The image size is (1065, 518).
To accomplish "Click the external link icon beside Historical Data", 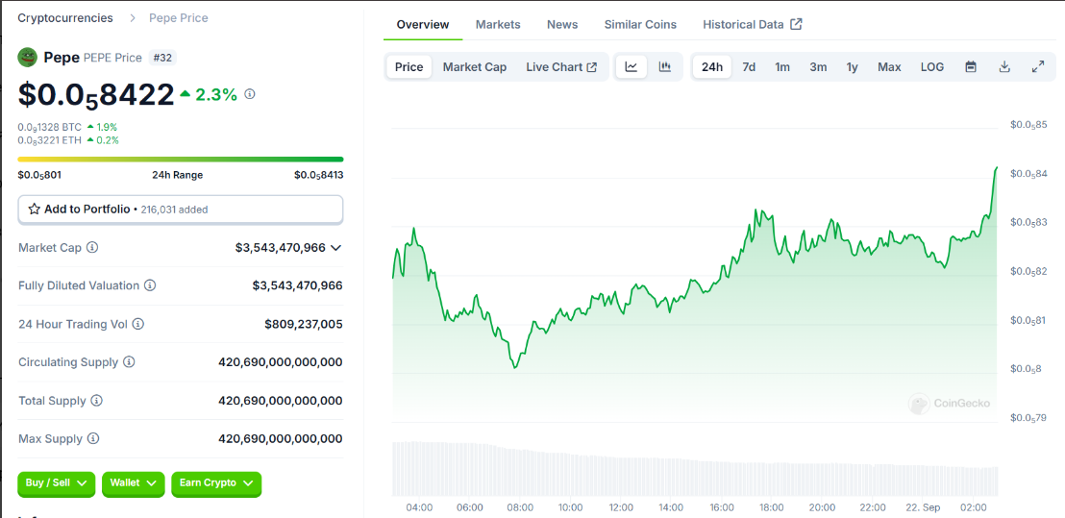I will [797, 24].
